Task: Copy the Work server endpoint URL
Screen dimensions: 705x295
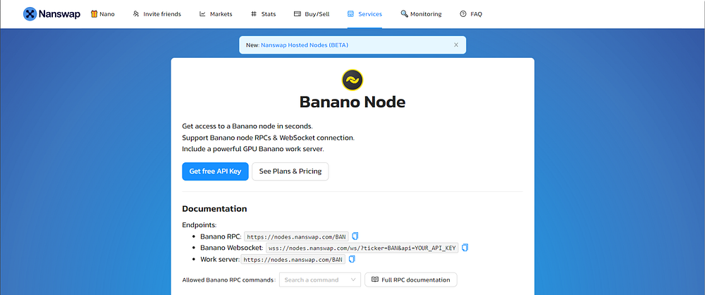Action: coord(352,259)
